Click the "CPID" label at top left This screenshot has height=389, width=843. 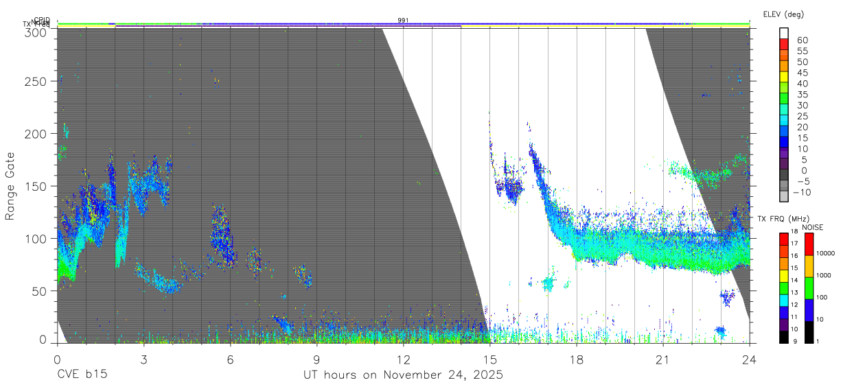click(42, 20)
